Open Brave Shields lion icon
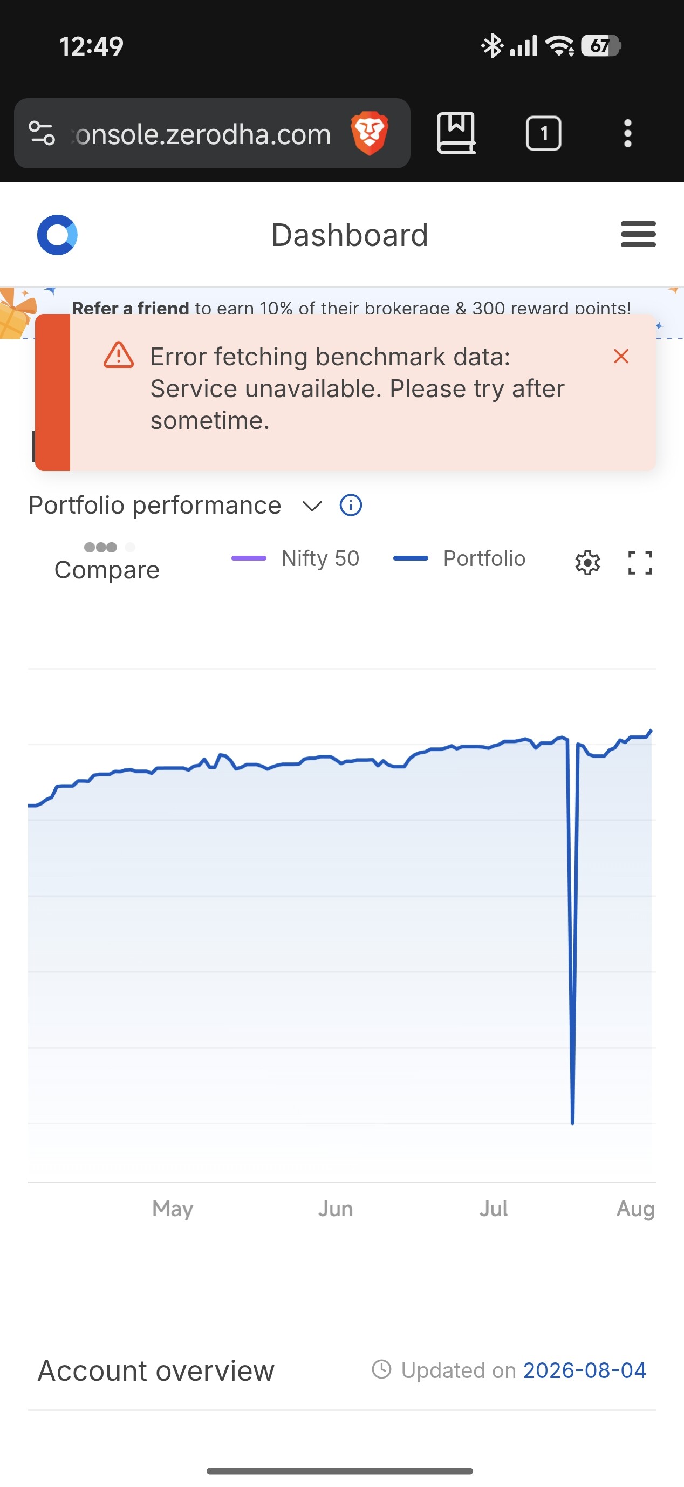 (x=370, y=133)
